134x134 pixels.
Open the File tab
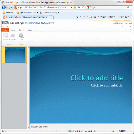[x=5, y=30]
